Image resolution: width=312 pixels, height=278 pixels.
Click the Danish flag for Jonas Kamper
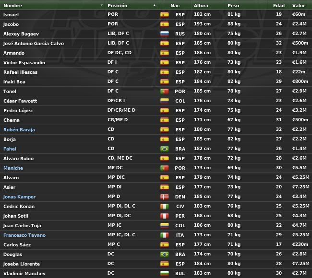(x=165, y=197)
